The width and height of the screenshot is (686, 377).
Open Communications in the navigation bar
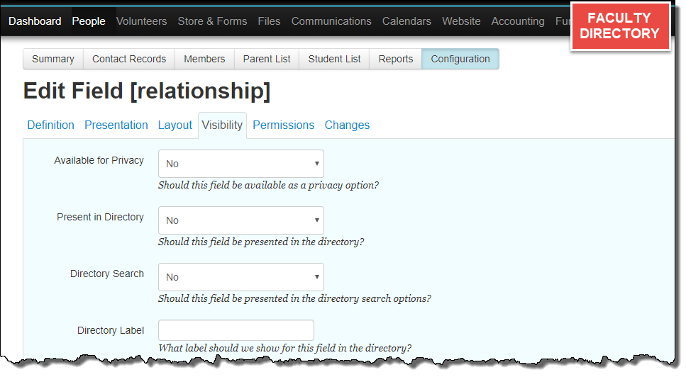pyautogui.click(x=331, y=21)
